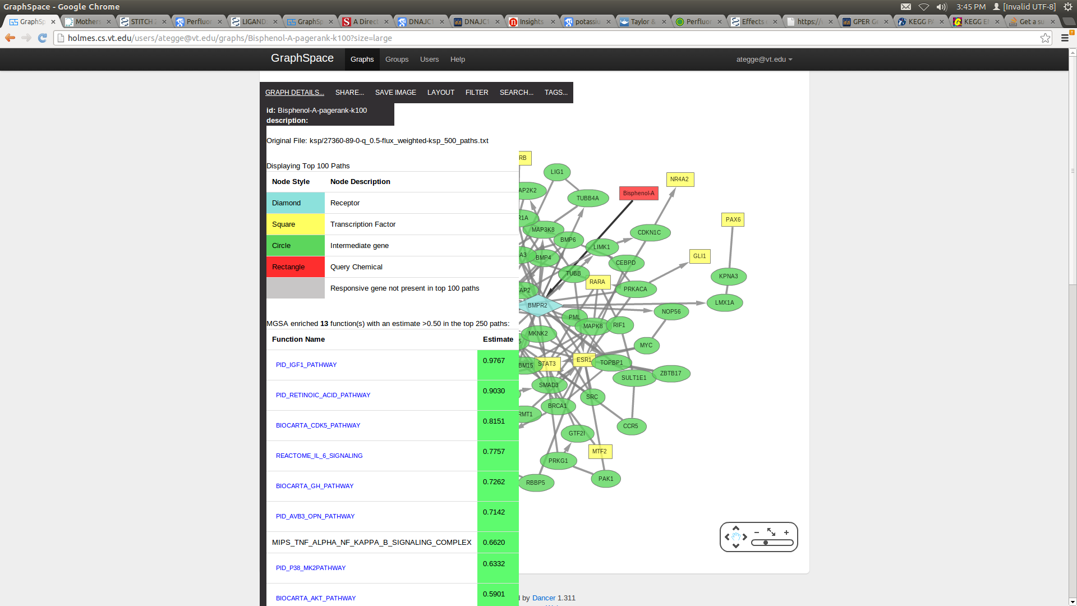
Task: Open the SEARCH... panel
Action: pos(517,93)
